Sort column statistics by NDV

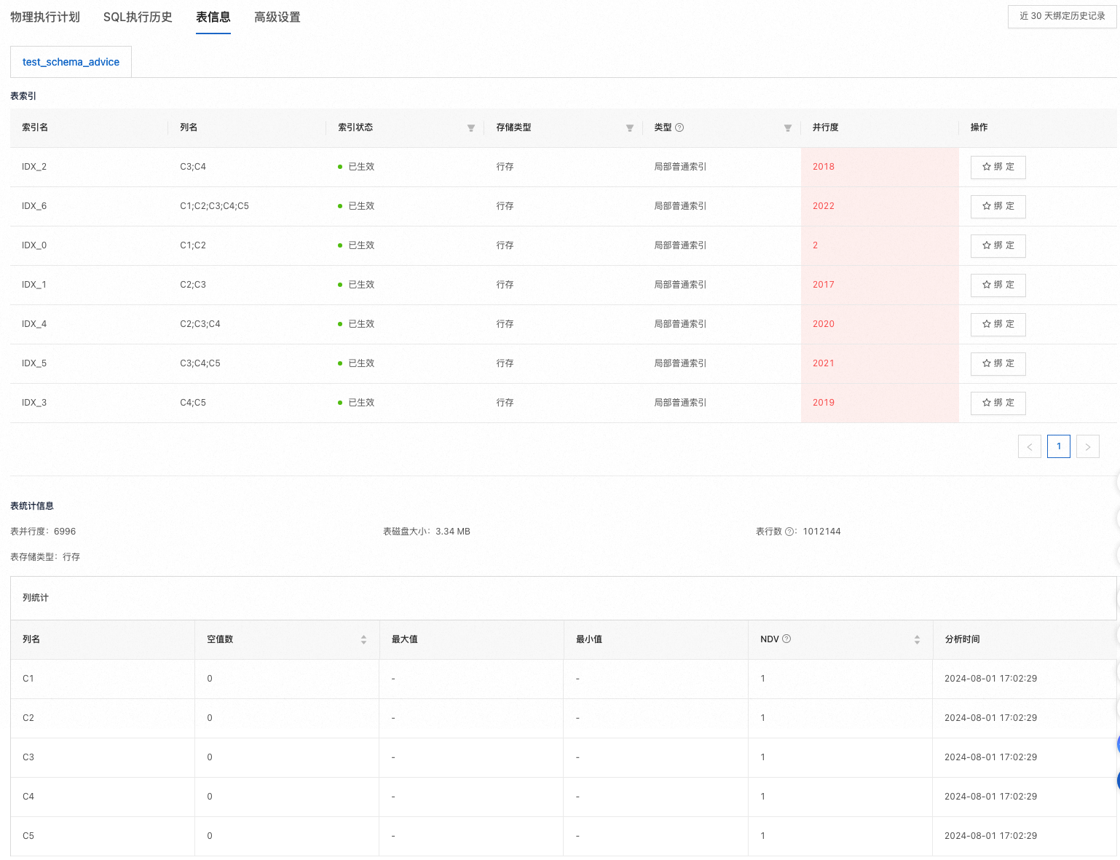click(917, 639)
